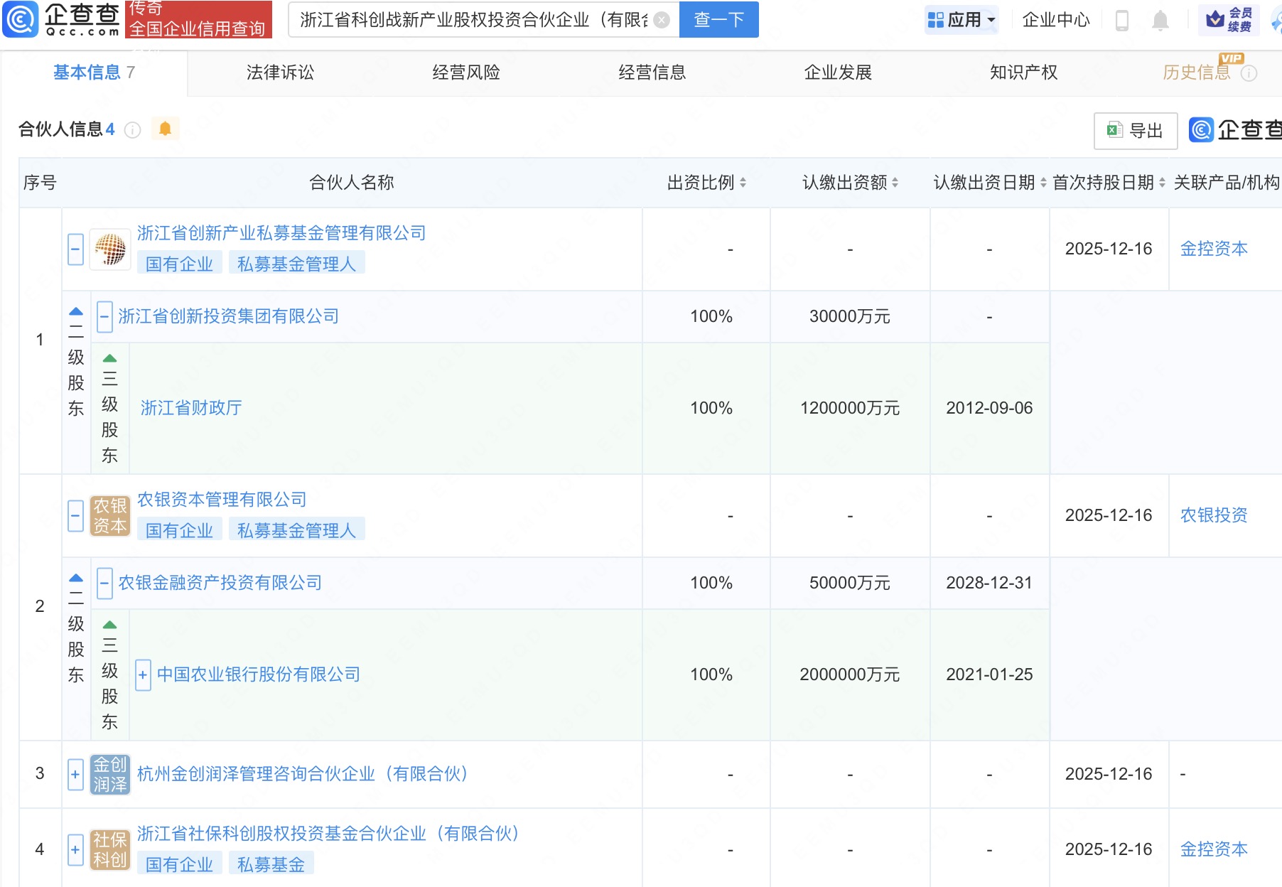Viewport: 1282px width, 887px height.
Task: Click the notification bell in header
Action: click(x=1160, y=21)
